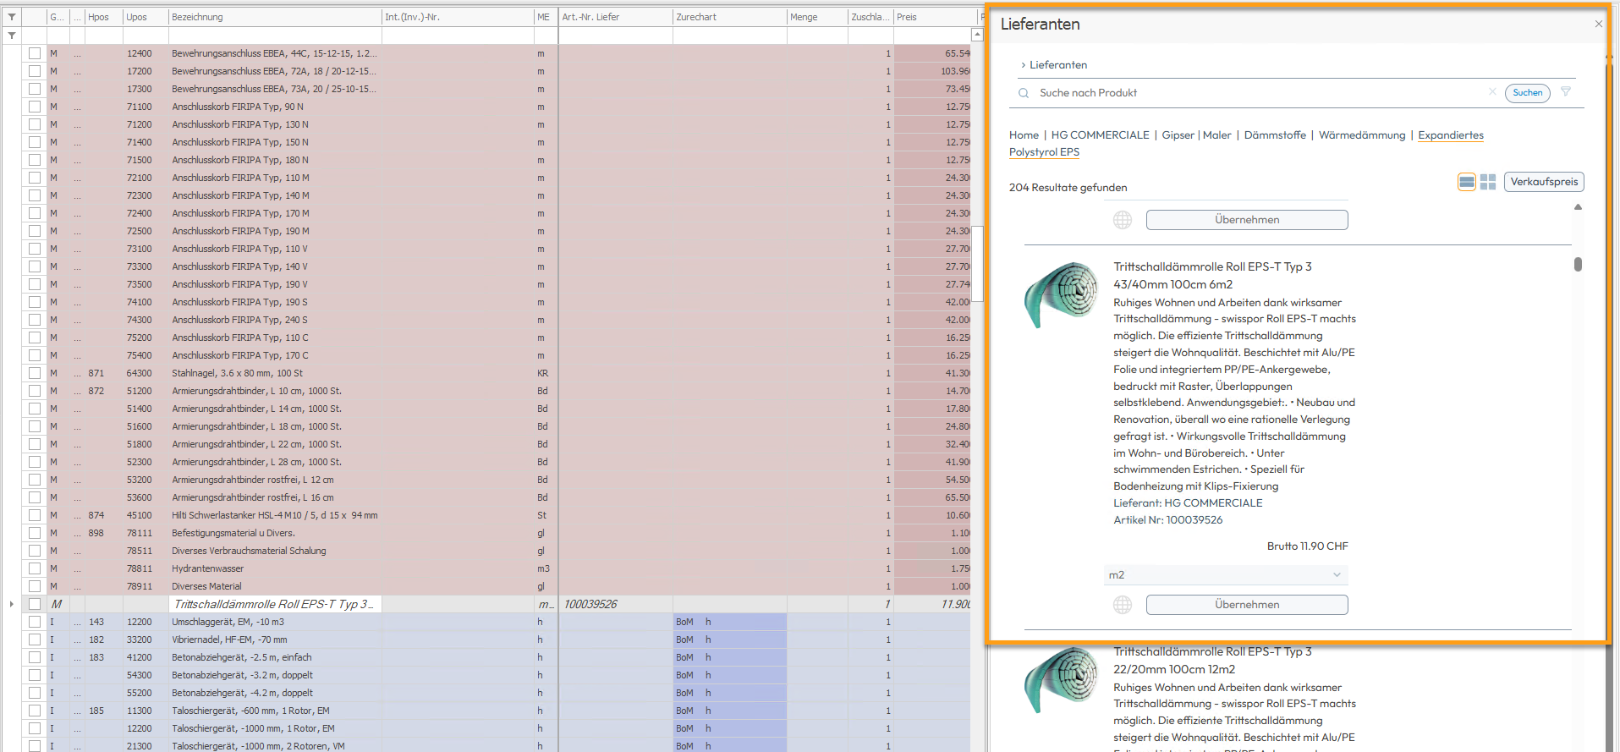Click the 'Lieferant: HG COMMERCIALE' line

coord(1188,503)
